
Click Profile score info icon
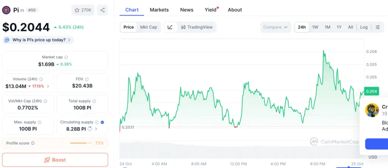coord(33,143)
